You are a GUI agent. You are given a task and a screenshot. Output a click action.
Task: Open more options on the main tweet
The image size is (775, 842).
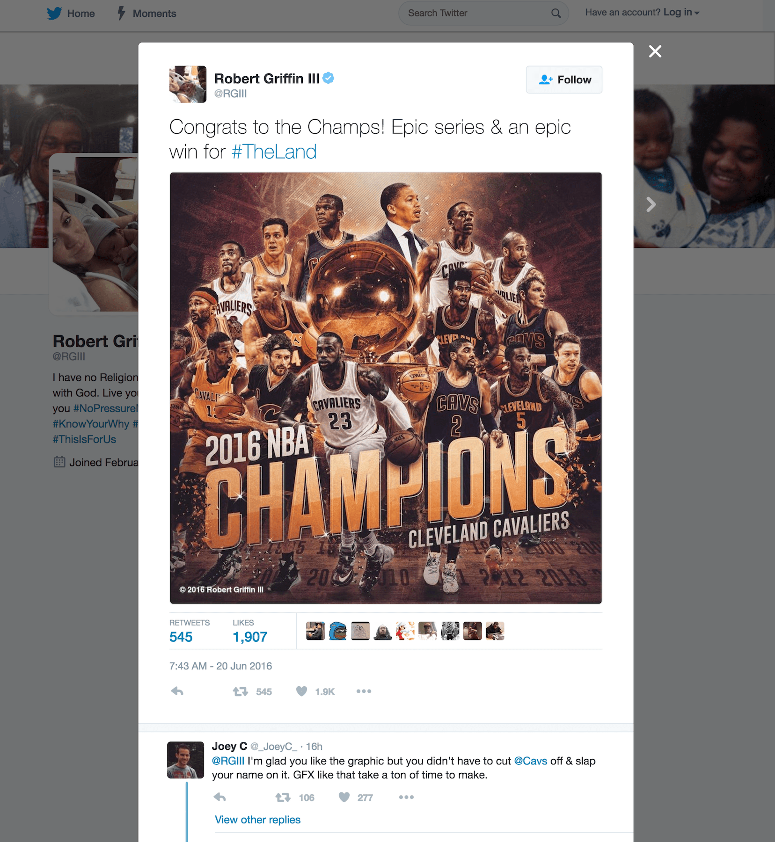364,691
